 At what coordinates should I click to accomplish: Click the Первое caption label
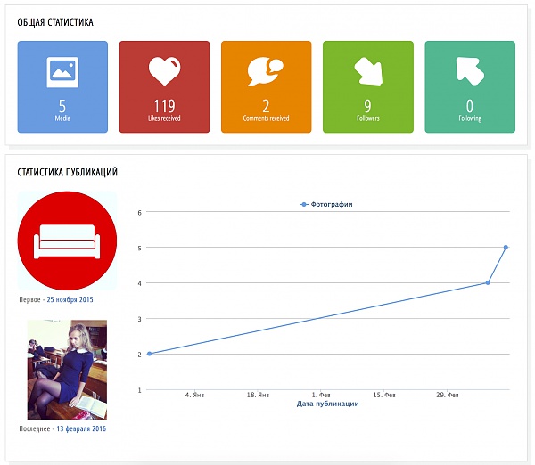(29, 299)
